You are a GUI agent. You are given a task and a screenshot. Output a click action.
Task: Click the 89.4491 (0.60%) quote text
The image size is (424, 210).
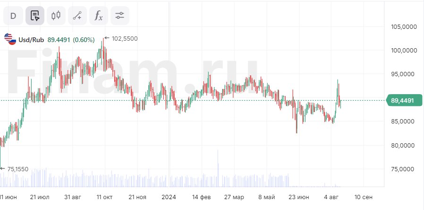point(71,40)
